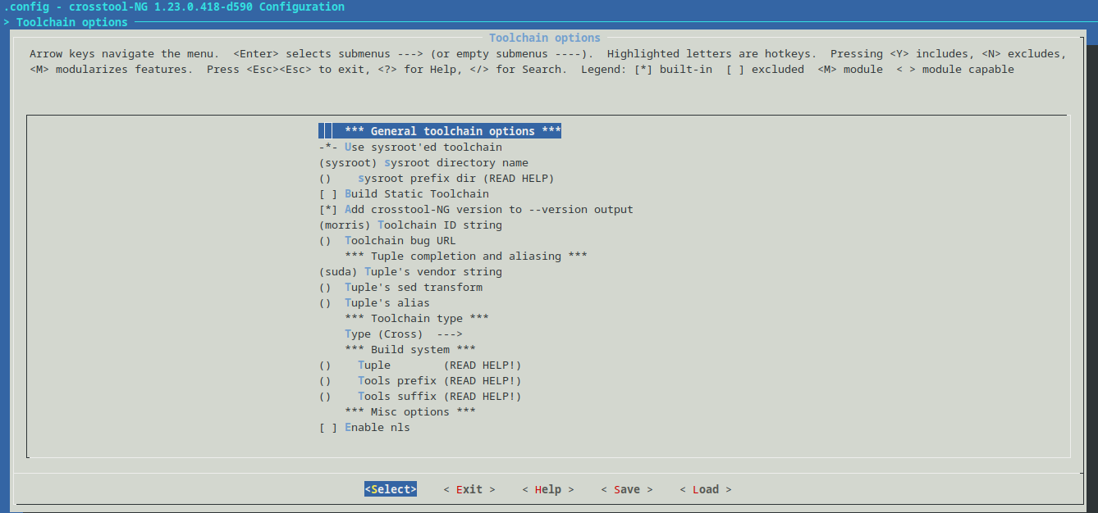
Task: Click the Misc options section heading
Action: tap(410, 411)
